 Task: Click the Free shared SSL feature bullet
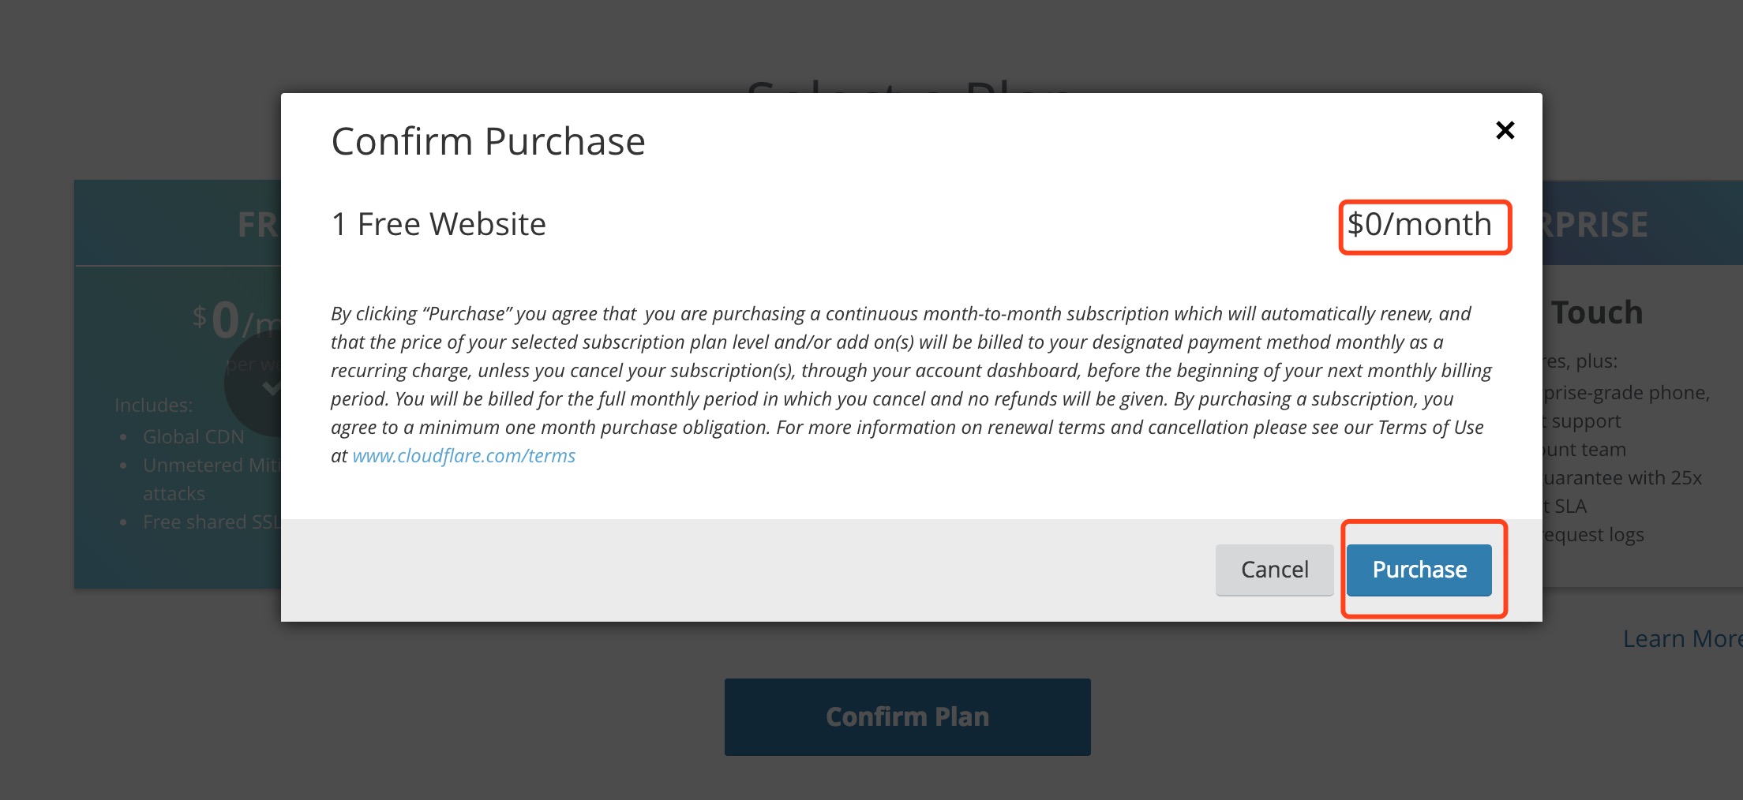tap(211, 522)
